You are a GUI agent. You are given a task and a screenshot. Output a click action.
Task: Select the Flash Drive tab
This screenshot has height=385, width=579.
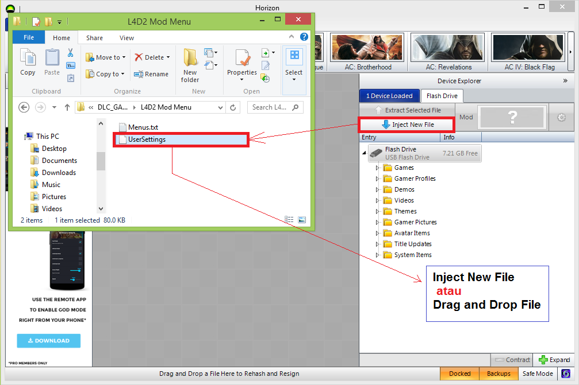coord(442,96)
